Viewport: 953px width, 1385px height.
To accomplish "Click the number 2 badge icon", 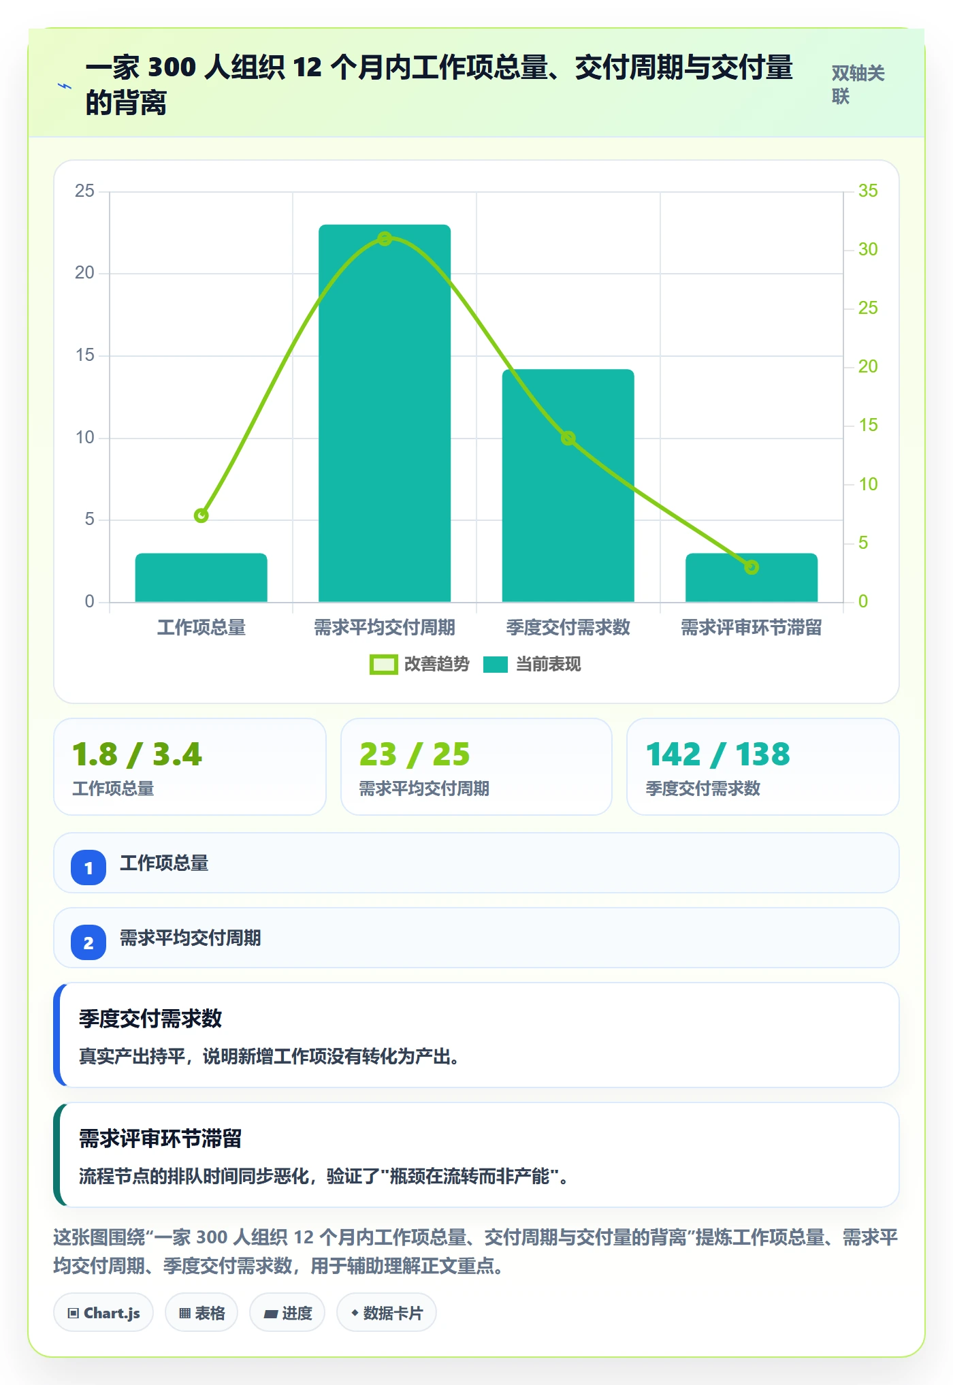I will pos(88,942).
